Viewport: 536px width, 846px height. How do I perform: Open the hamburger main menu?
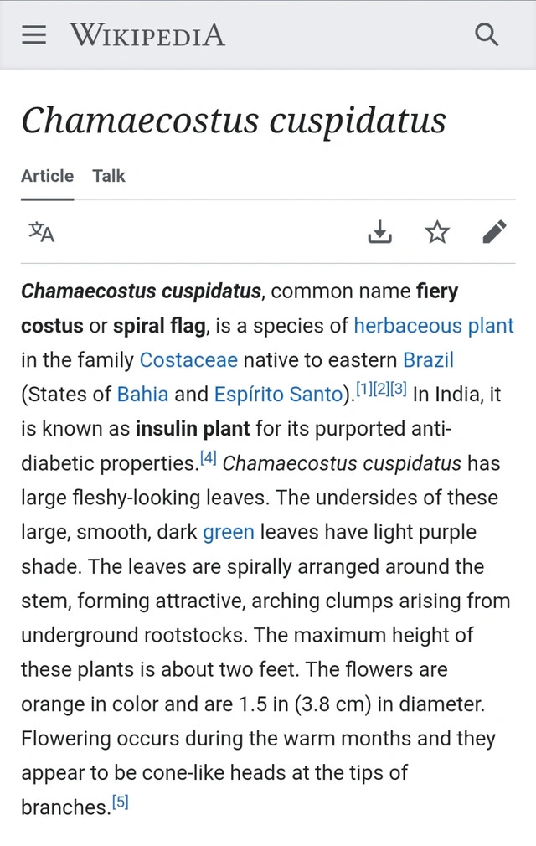[34, 35]
